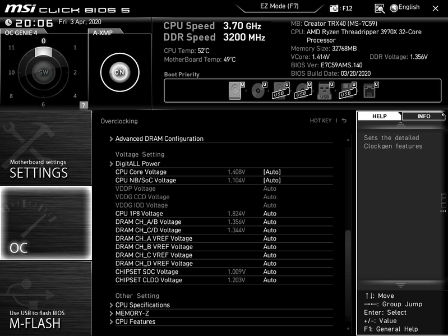Switch to the HELP tab
This screenshot has width=448, height=336.
click(380, 116)
